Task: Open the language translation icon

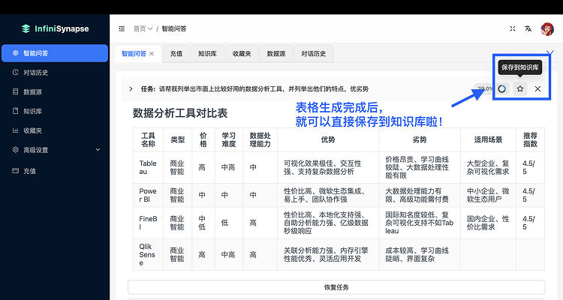Action: click(x=528, y=28)
